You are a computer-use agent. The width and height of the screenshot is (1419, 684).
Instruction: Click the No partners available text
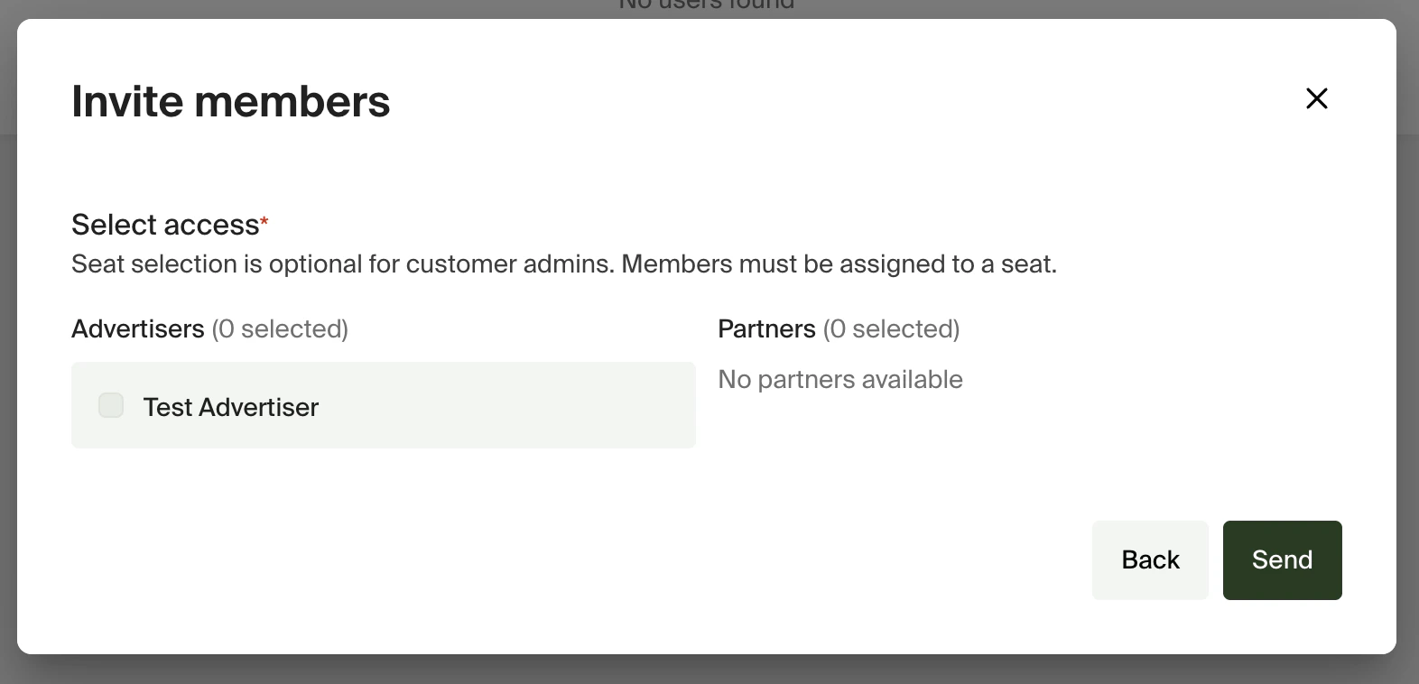(x=839, y=379)
